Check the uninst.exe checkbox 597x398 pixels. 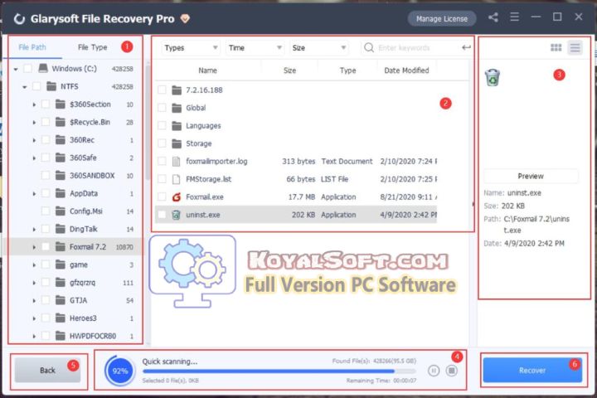[x=162, y=215]
